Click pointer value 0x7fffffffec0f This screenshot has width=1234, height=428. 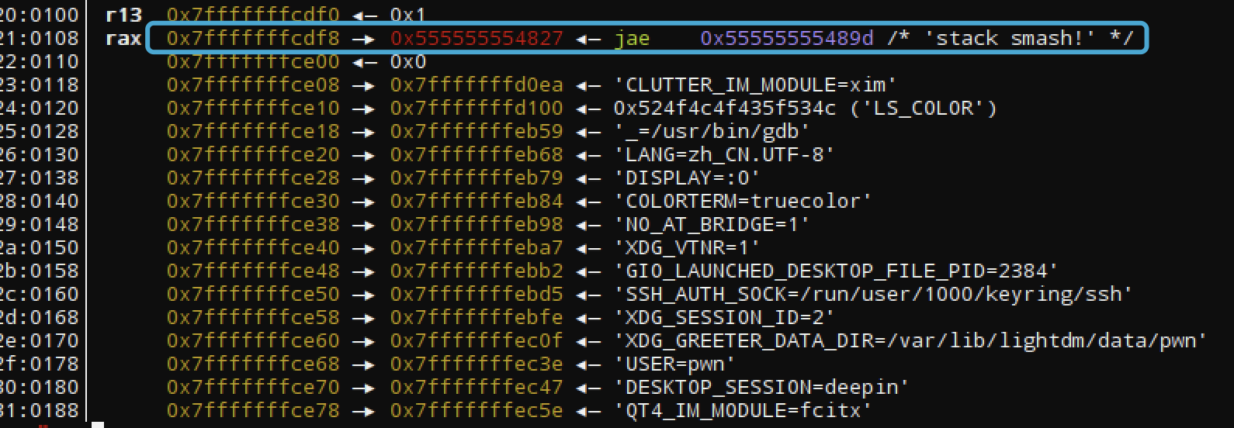[x=477, y=340]
